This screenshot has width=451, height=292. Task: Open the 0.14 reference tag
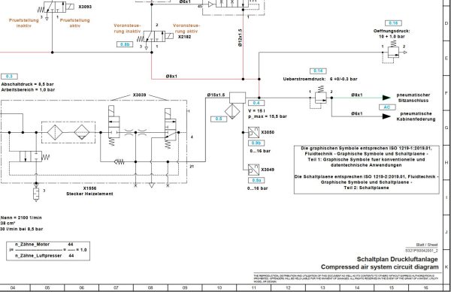[x=318, y=71]
